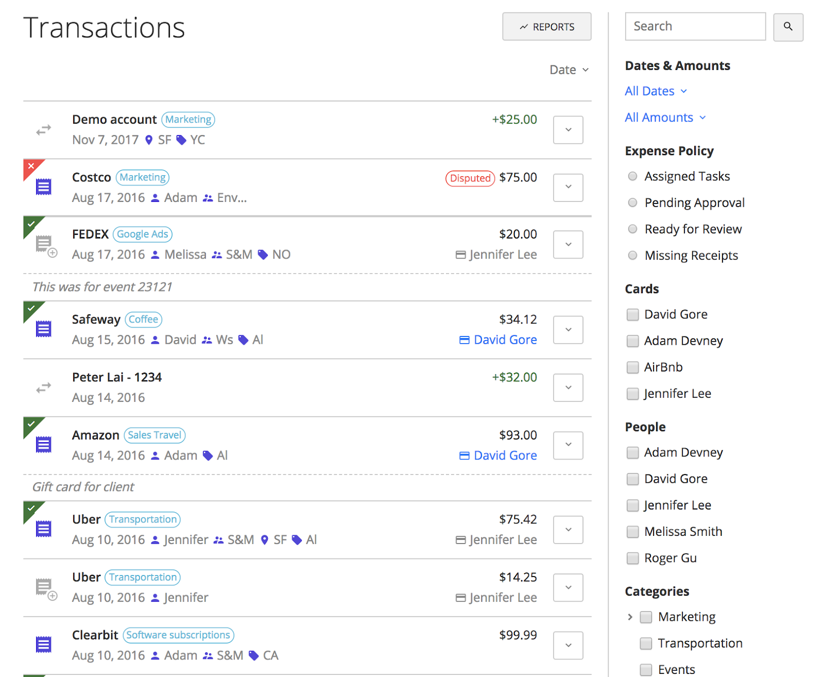Viewport: 824px width, 677px height.
Task: Click the Safeway receipt icon
Action: tap(44, 329)
